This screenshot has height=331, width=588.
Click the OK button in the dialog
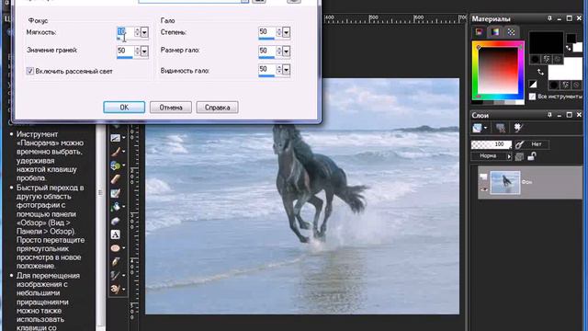[x=124, y=108]
